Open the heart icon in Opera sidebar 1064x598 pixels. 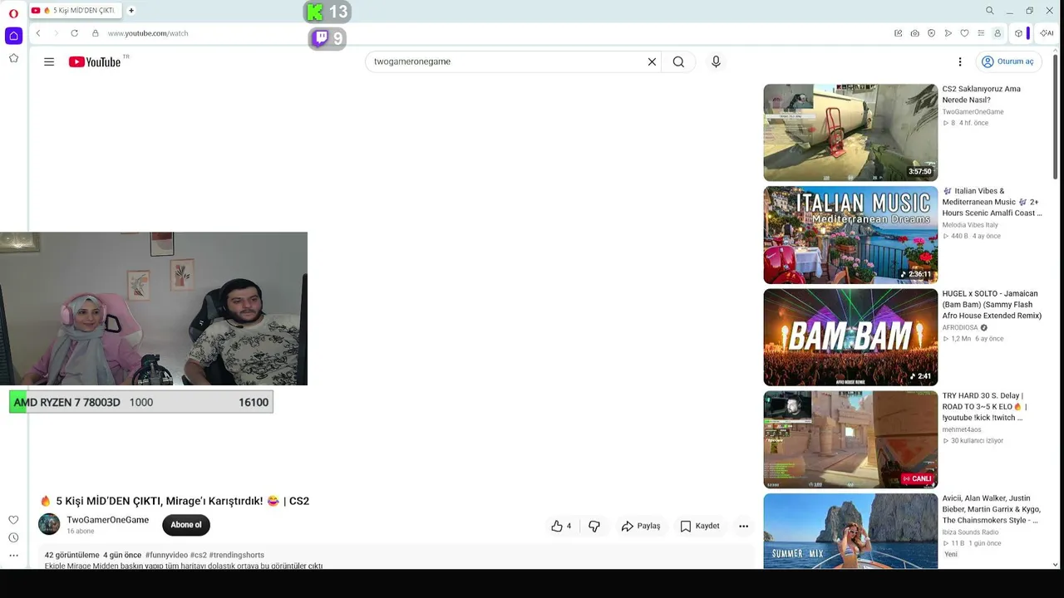tap(13, 520)
